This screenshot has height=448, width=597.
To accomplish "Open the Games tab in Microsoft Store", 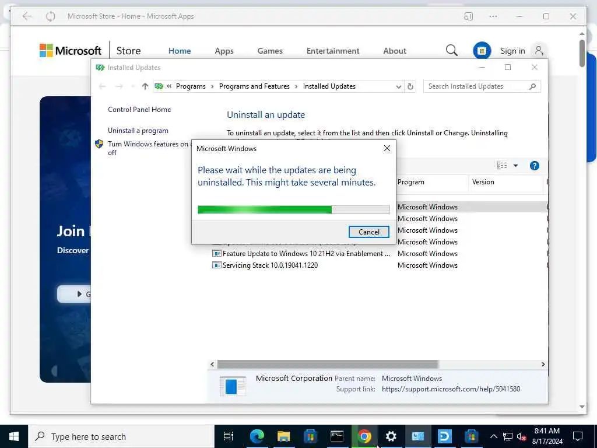I will [x=270, y=51].
